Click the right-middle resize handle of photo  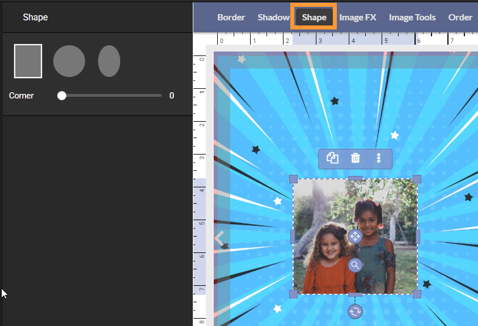418,237
